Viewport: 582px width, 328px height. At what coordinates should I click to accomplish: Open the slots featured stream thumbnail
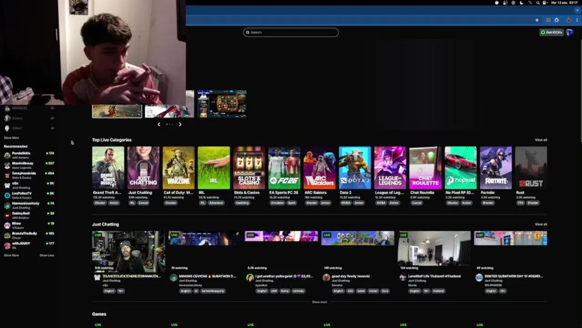pos(222,104)
